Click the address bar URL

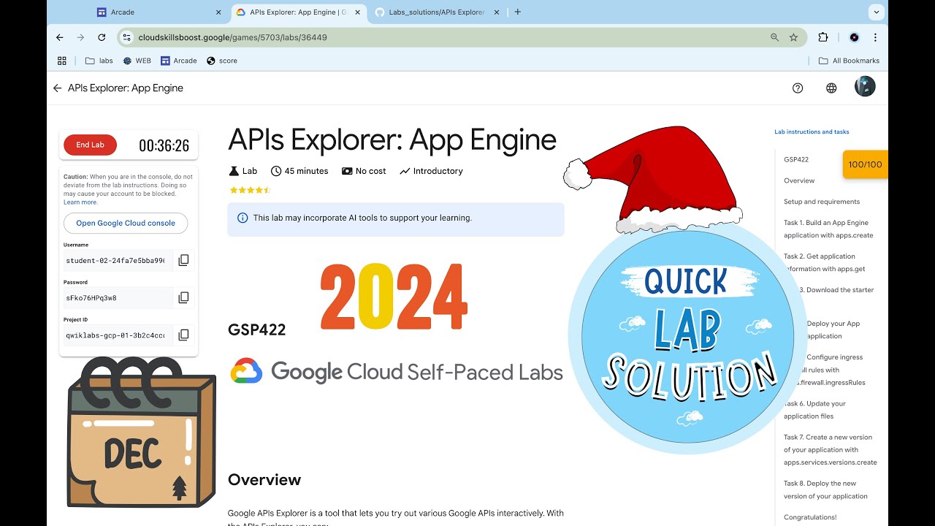[x=232, y=37]
